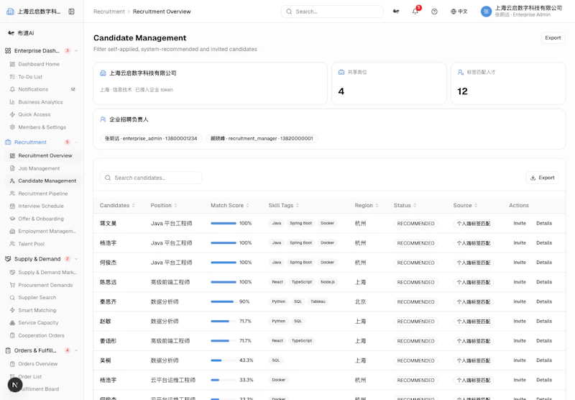
Task: Focus the Search candidates field
Action: click(x=151, y=178)
